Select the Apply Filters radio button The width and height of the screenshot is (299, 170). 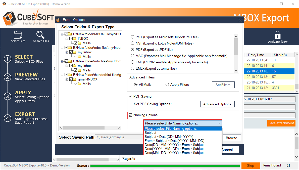[167, 85]
